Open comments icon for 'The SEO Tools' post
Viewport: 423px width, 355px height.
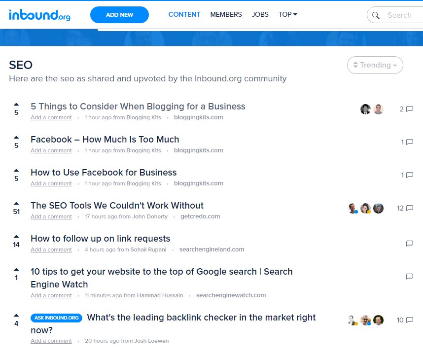[410, 208]
